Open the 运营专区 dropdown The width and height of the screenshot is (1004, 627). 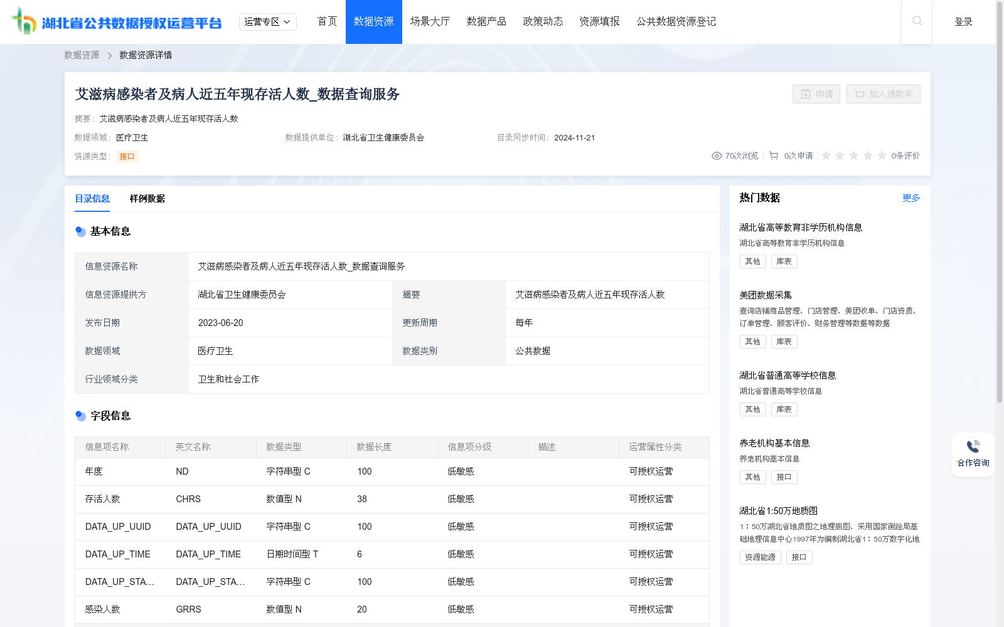[x=267, y=21]
